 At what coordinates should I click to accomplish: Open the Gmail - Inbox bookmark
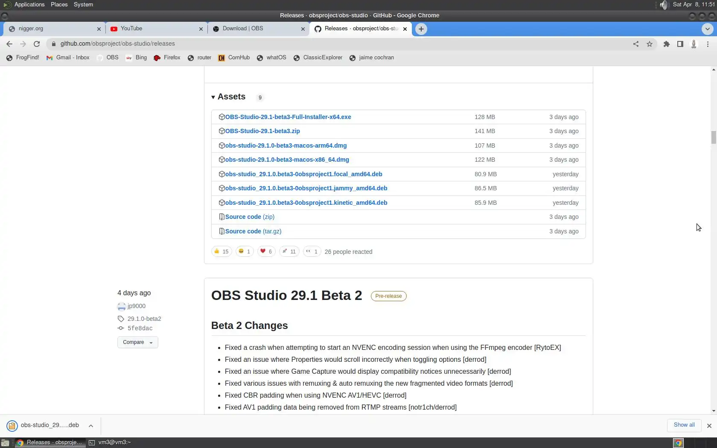click(x=68, y=58)
